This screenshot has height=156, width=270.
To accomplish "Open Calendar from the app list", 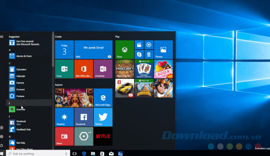I will 29,76.
